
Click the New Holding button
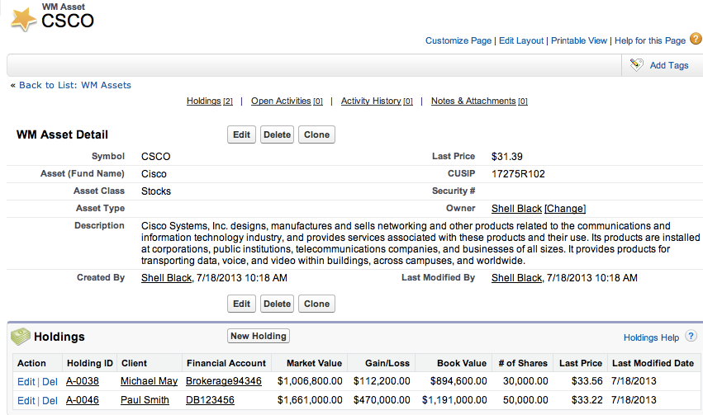coord(259,337)
